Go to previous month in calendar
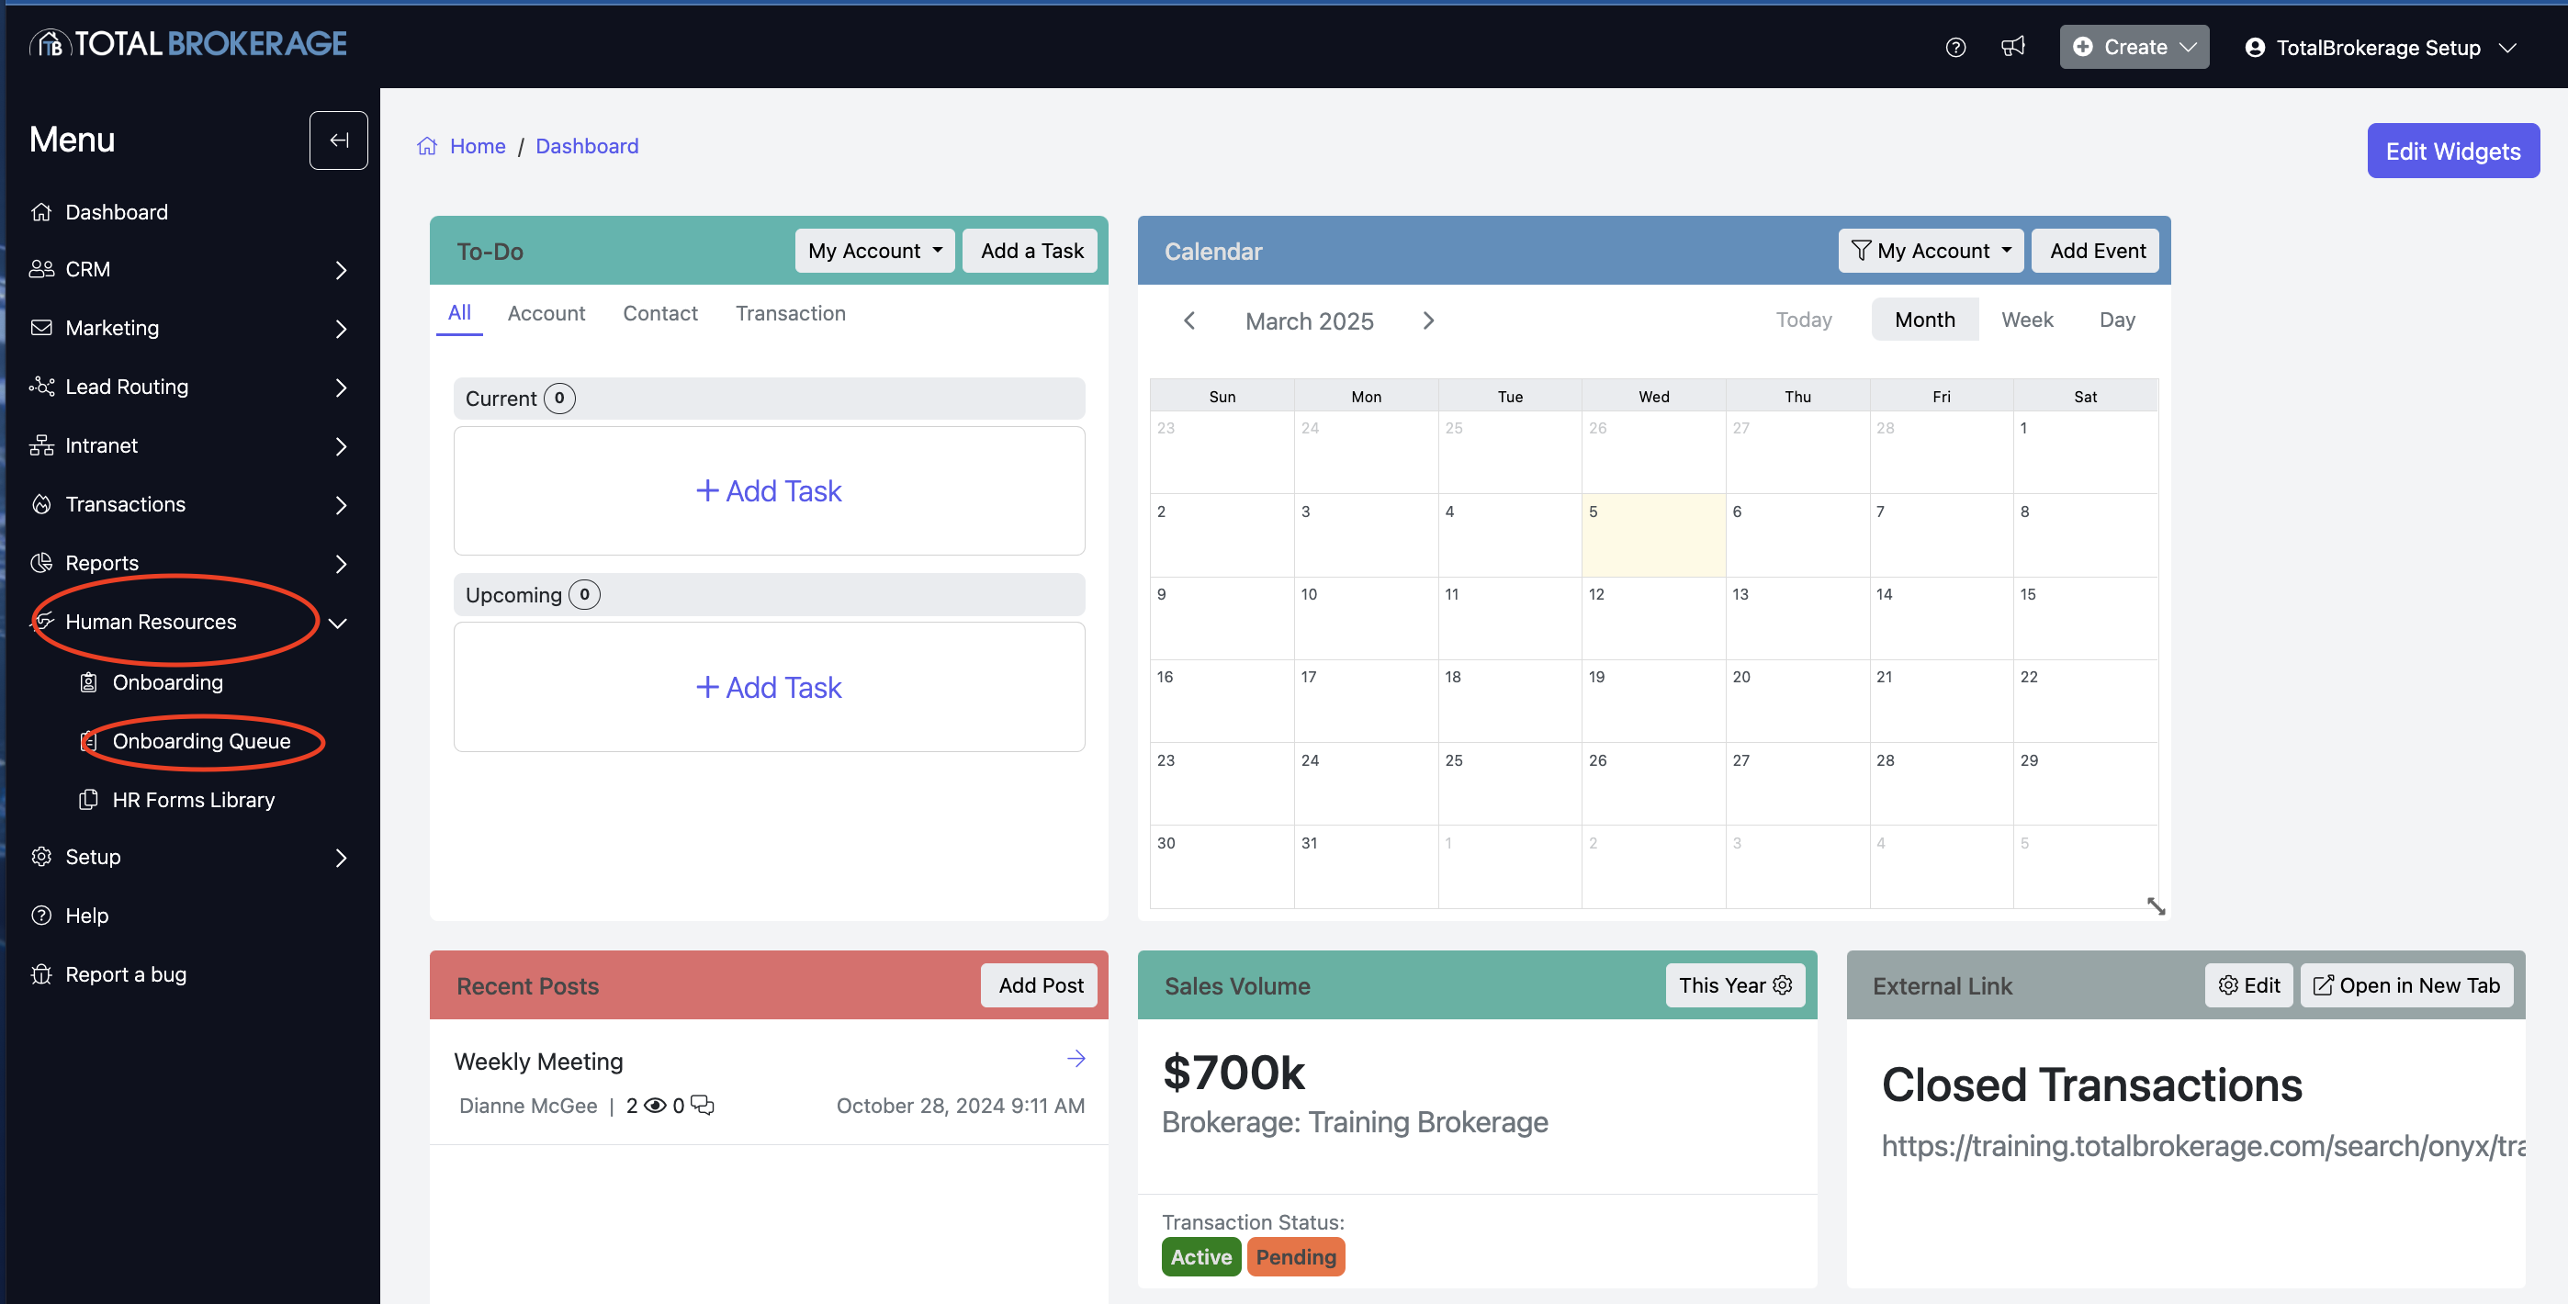 coord(1188,321)
